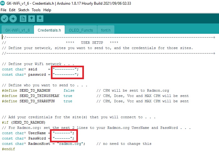
Task: Create a new sketch with New icon
Action: (x=23, y=19)
